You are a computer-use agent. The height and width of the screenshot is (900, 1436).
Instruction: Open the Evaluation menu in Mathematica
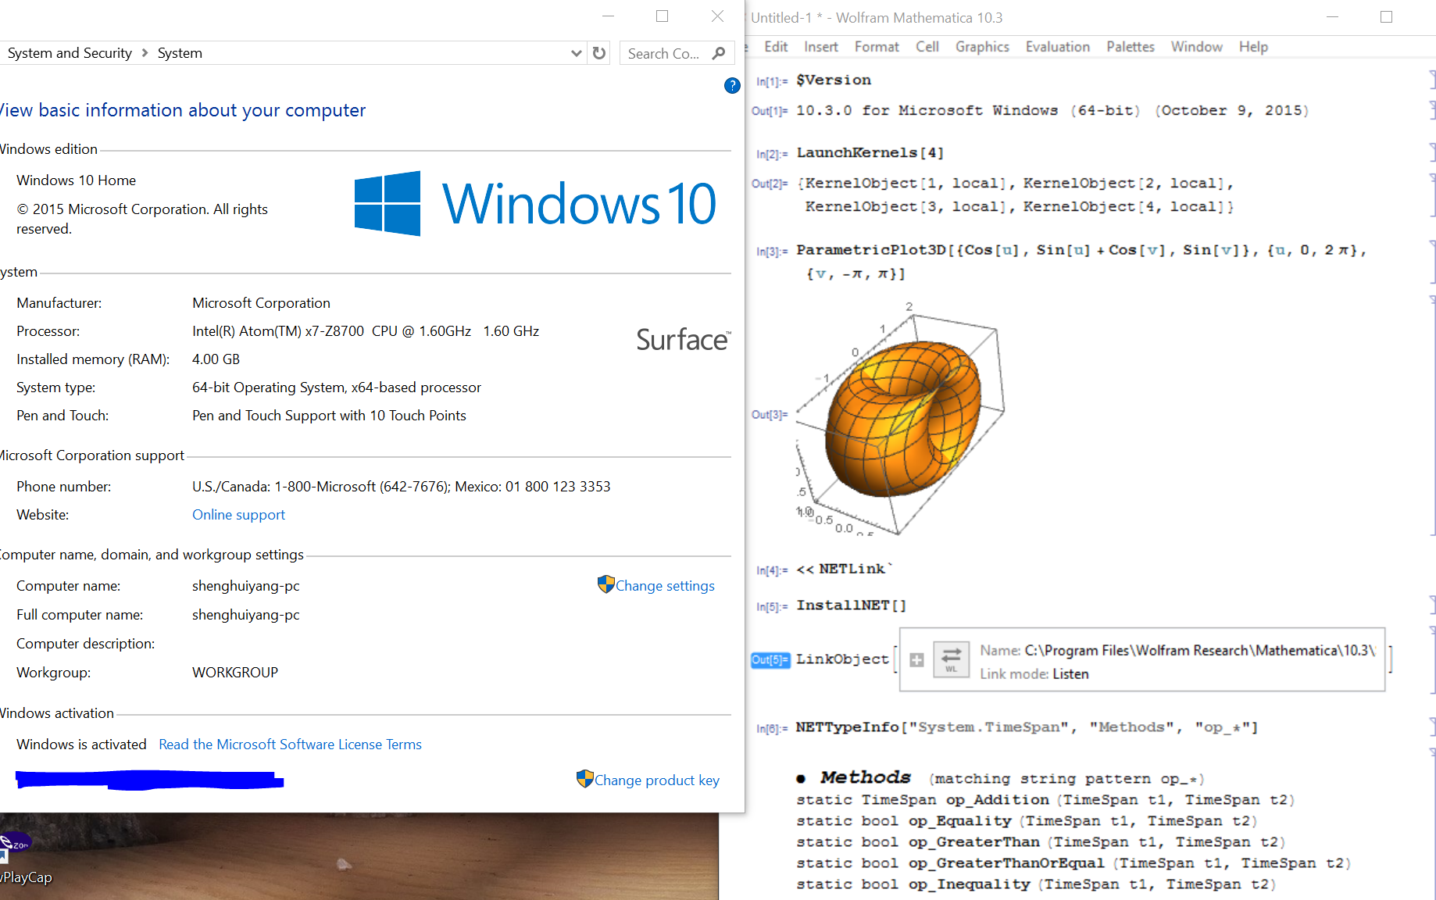pyautogui.click(x=1058, y=47)
